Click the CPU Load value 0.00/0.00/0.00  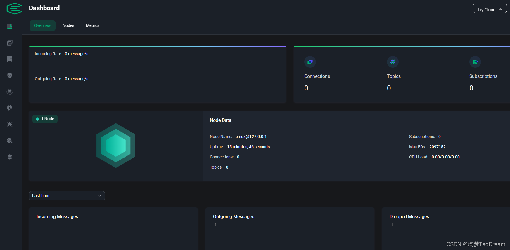tap(446, 157)
